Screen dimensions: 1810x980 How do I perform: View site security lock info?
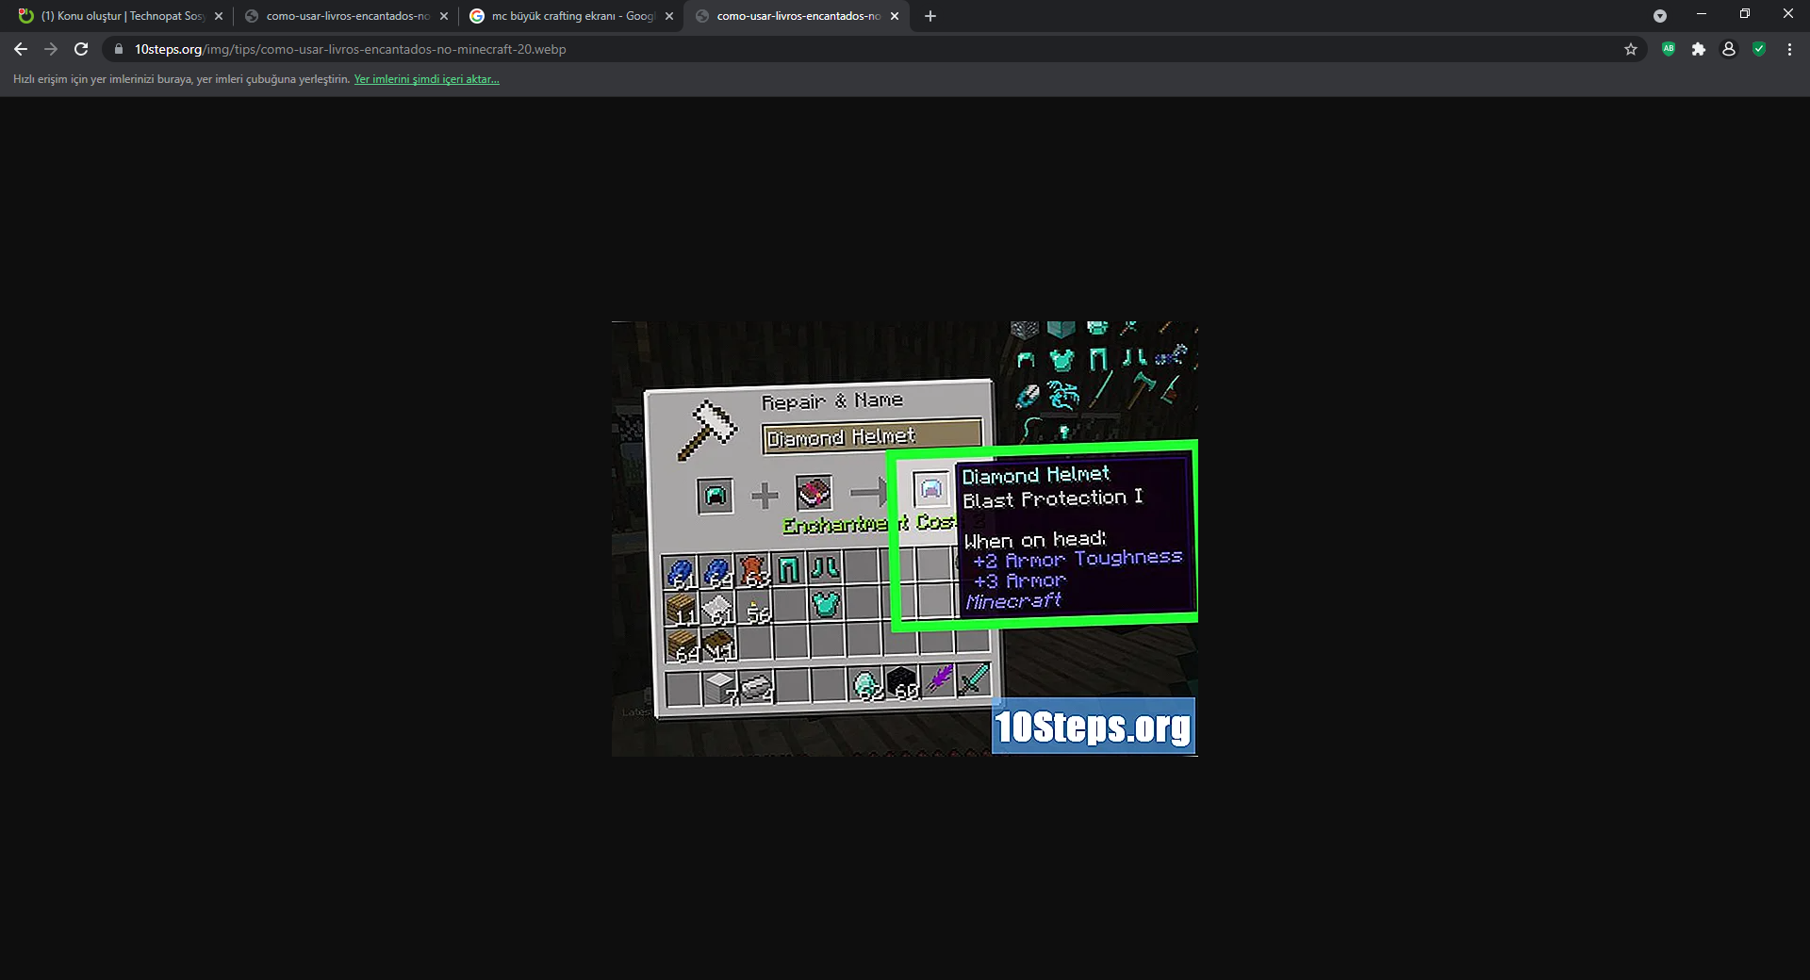pyautogui.click(x=119, y=49)
